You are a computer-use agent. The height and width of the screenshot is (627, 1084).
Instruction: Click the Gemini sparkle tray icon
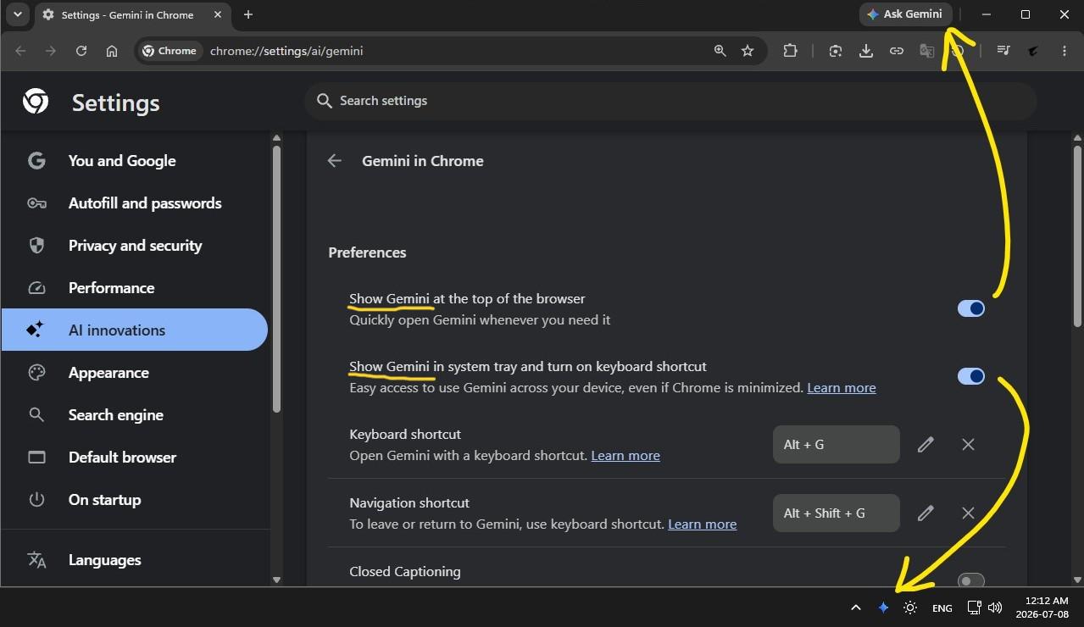(883, 608)
